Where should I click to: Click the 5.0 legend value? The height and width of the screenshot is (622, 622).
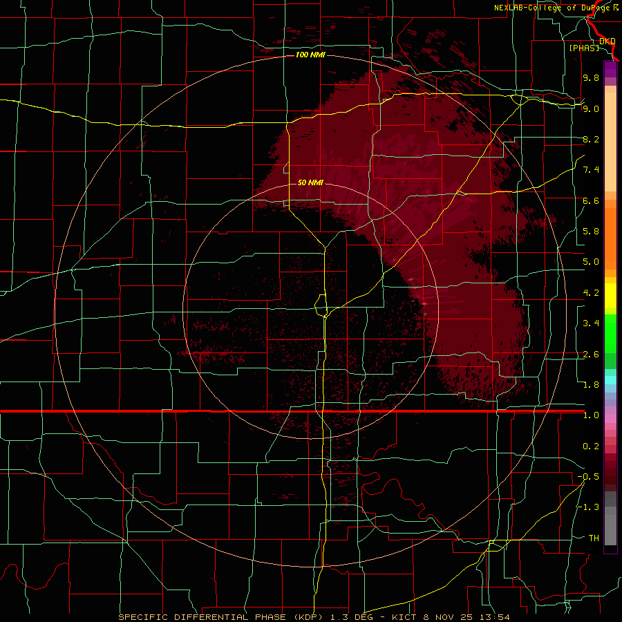[x=591, y=262]
